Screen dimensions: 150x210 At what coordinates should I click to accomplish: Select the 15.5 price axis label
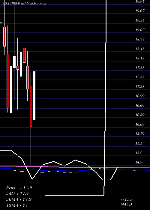pos(139,143)
